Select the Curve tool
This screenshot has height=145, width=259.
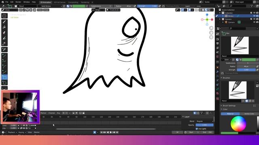(x=4, y=72)
